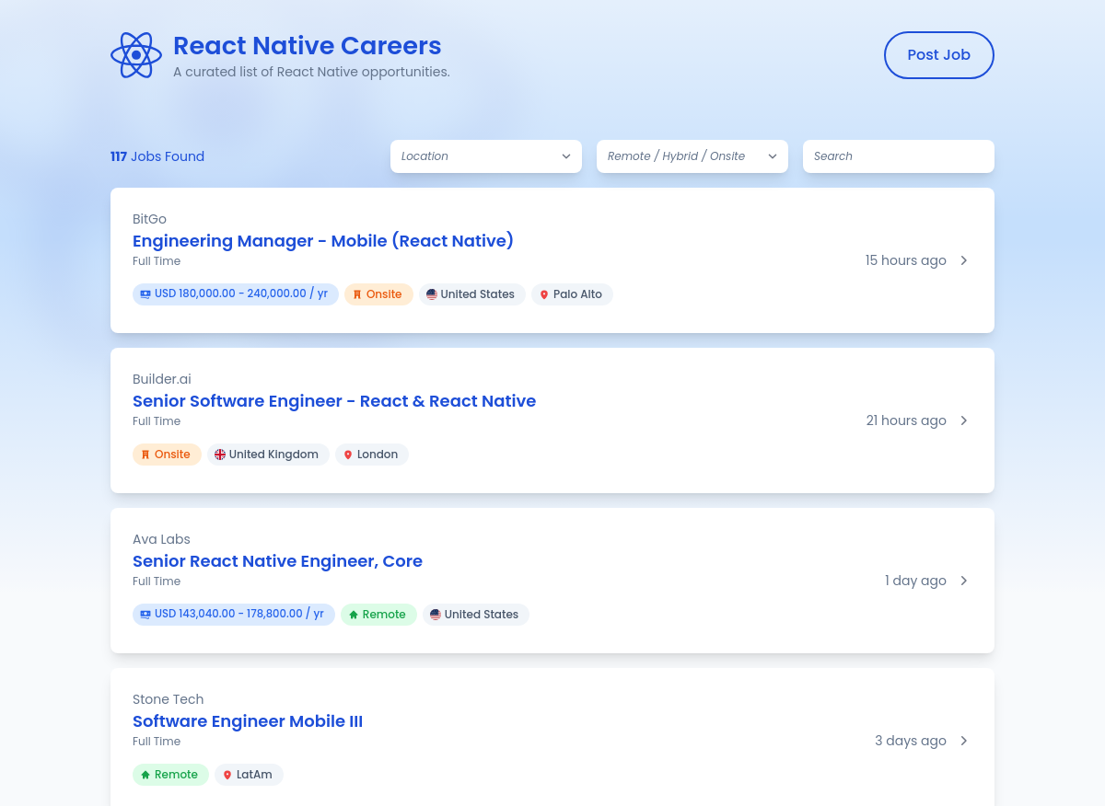Click the BitGo company name
This screenshot has height=806, width=1105.
149,219
